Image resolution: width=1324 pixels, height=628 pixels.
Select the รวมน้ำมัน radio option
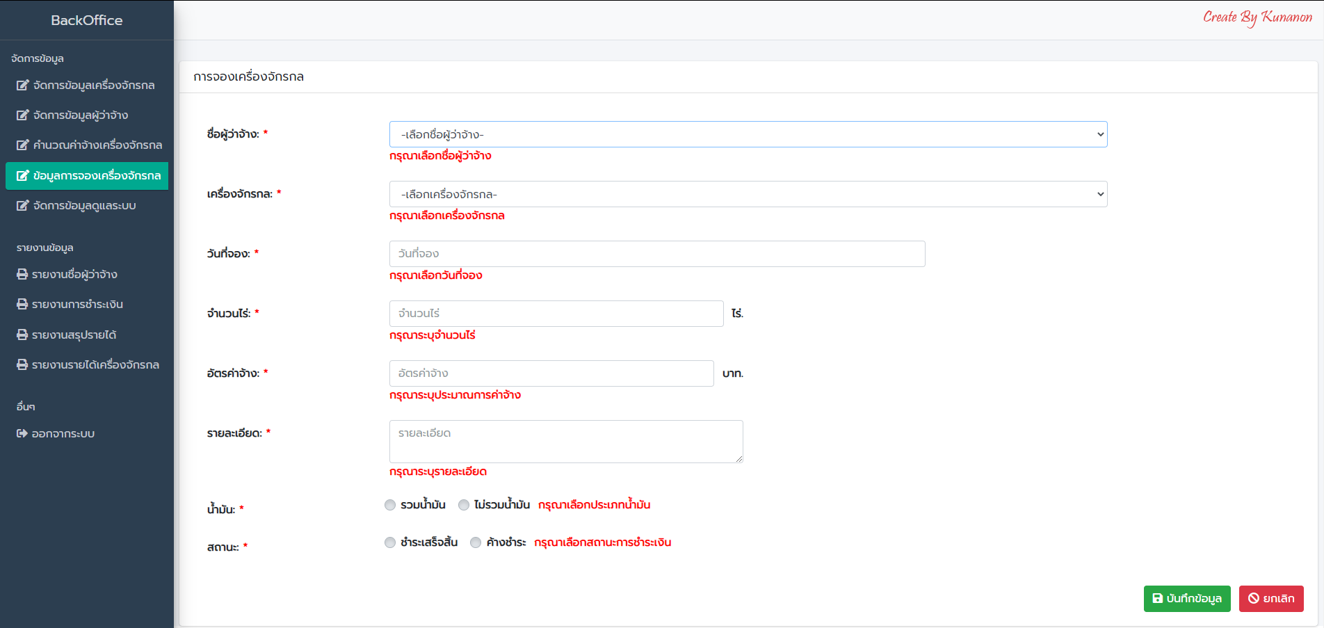pos(390,505)
